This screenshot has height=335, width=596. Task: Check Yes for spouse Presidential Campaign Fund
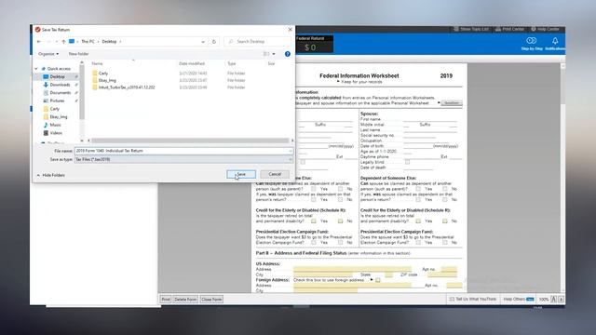pyautogui.click(x=418, y=242)
